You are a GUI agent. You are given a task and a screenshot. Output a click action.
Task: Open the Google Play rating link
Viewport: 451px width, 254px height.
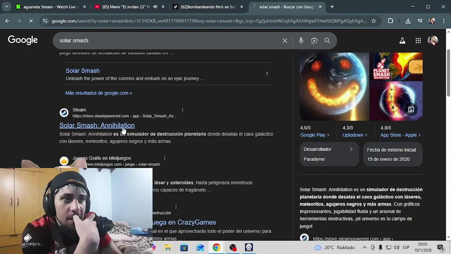pos(314,135)
